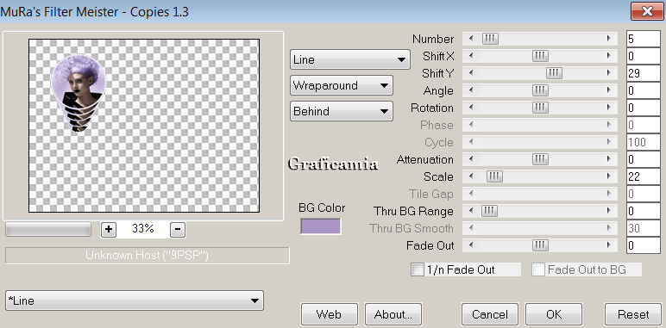
Task: Click the OK button
Action: (554, 314)
